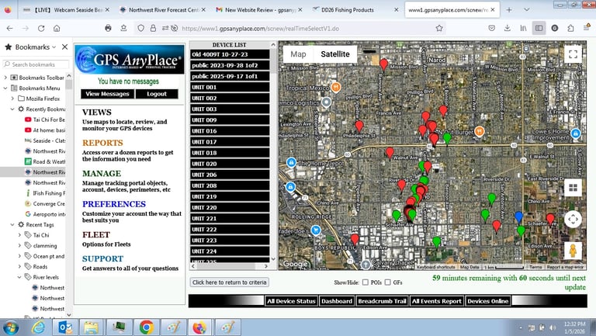This screenshot has width=596, height=336.
Task: Close the Bookmarks sidebar
Action: [x=64, y=47]
